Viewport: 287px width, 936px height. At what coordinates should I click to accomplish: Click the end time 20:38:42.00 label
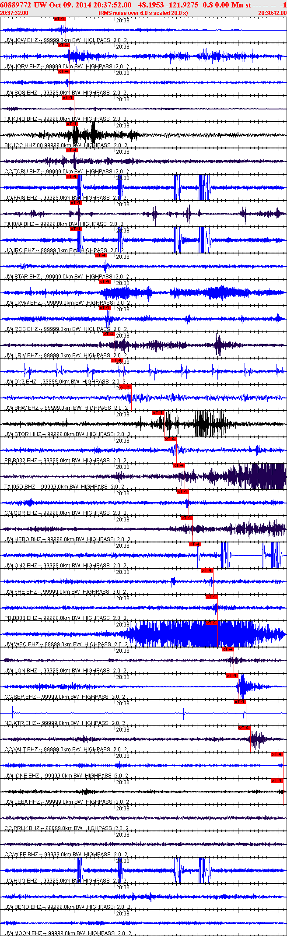(272, 13)
